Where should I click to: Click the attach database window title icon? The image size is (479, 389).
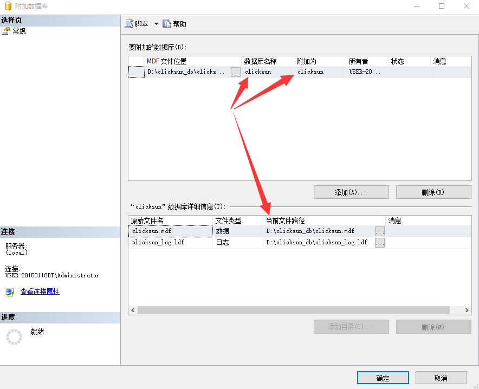point(8,6)
